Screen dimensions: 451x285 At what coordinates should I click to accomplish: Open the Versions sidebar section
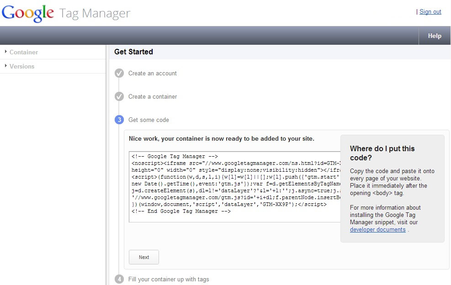point(22,66)
